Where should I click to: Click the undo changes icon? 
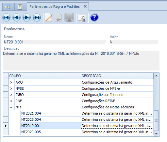[58, 17]
